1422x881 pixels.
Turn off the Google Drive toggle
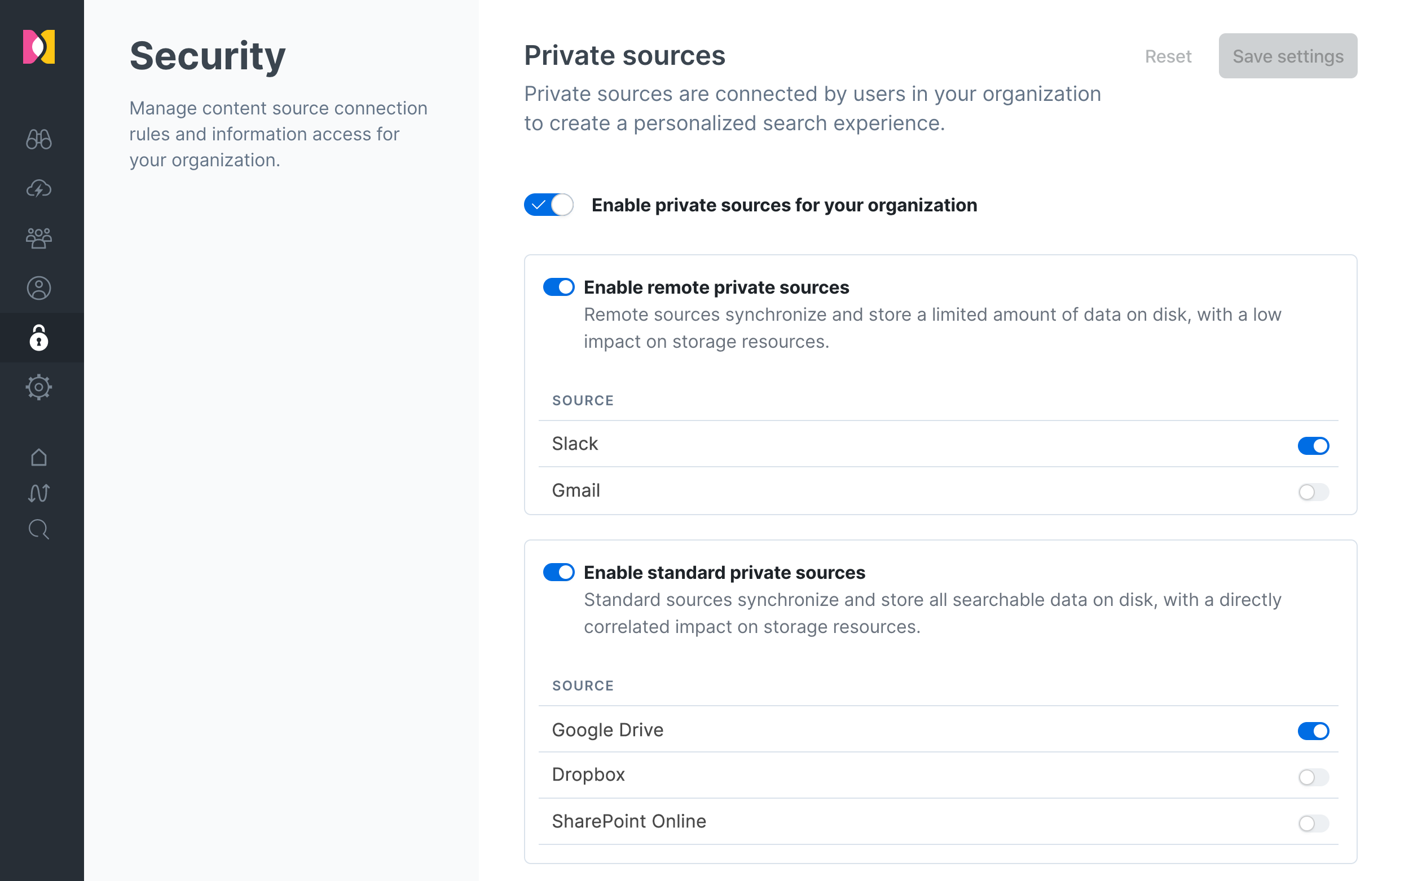[1313, 731]
